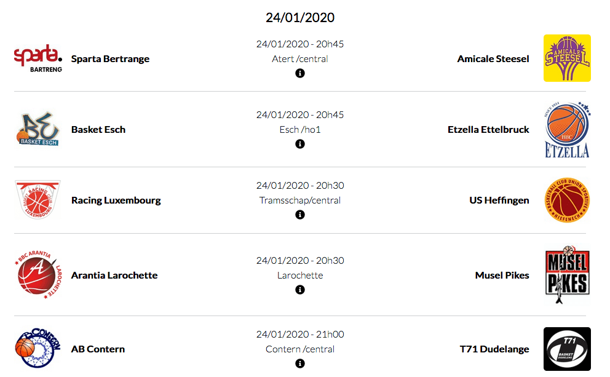Click the Amicale Steesel team logo

[x=567, y=58]
